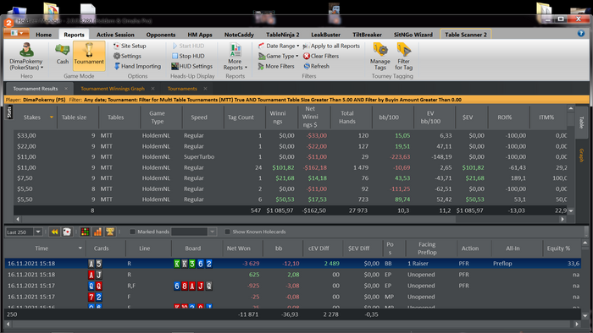Select the $33,00 stakes row
This screenshot has width=593, height=333.
(291, 135)
